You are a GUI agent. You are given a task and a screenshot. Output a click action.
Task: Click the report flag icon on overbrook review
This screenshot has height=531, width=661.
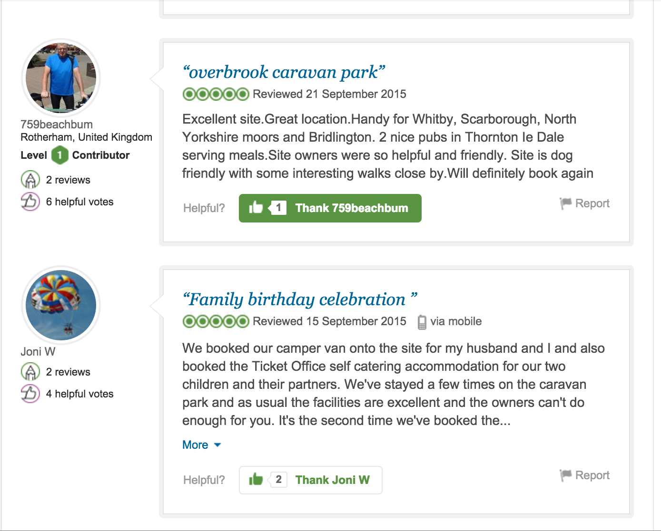coord(566,203)
